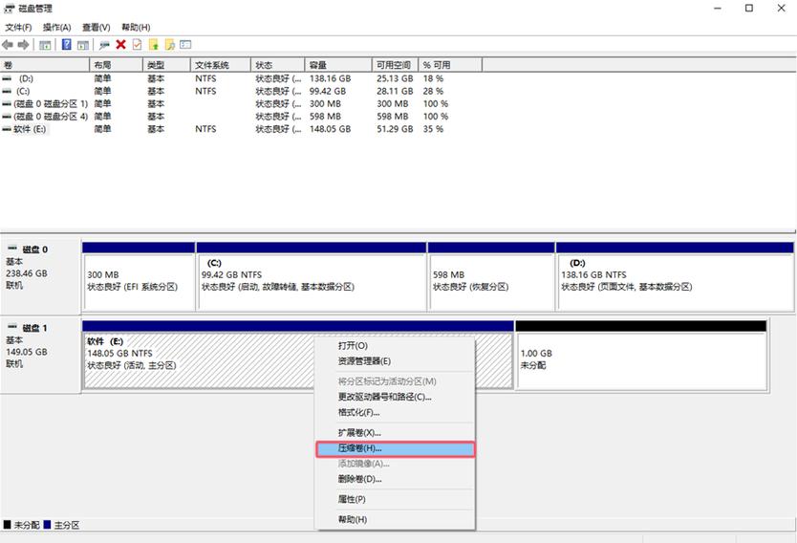Open the 操作(A) menu

pyautogui.click(x=57, y=27)
